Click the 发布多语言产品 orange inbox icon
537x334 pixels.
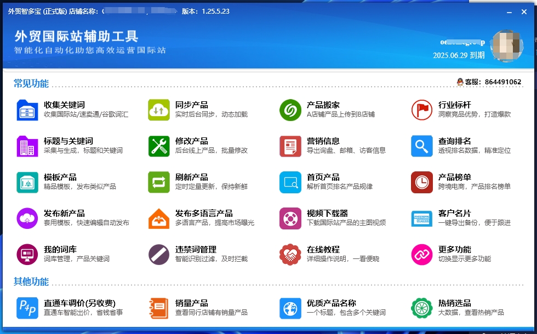point(159,218)
